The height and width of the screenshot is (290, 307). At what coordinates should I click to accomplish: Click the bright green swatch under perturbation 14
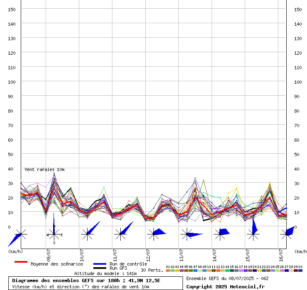point(227,271)
